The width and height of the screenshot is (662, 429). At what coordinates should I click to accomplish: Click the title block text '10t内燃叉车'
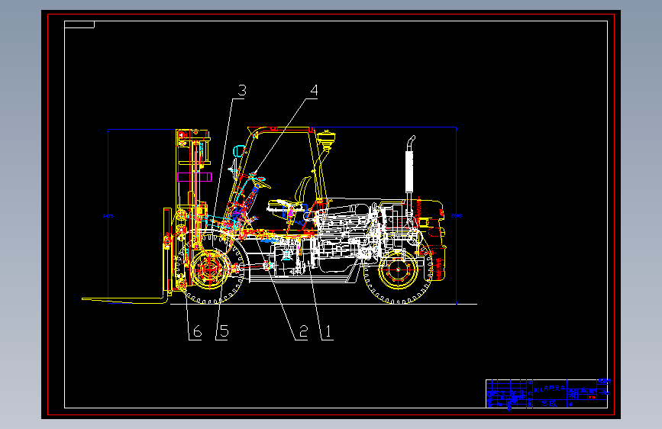coord(549,389)
